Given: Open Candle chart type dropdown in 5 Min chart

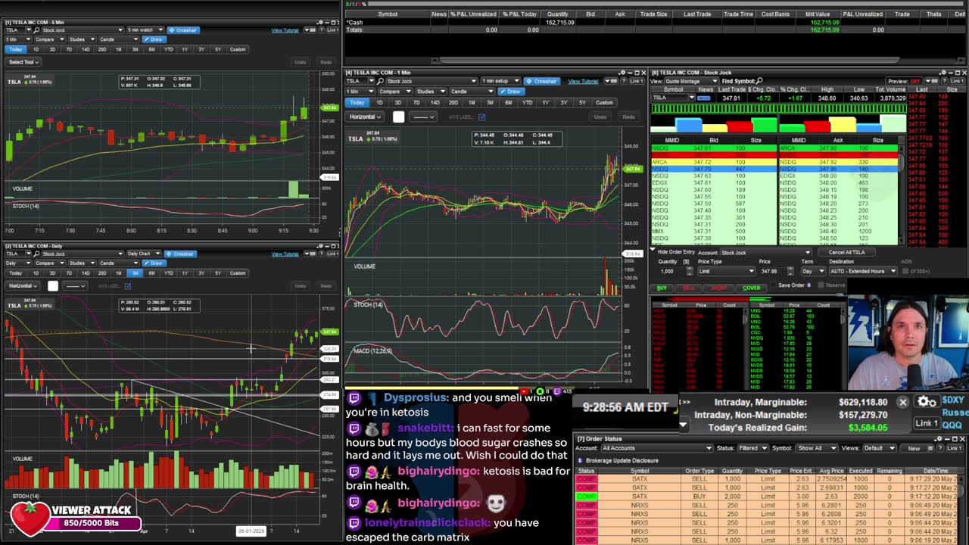Looking at the screenshot, I should click(119, 39).
